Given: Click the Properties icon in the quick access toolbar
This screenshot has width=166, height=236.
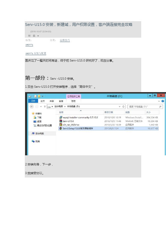Looking at the screenshot, I should tap(35, 96).
